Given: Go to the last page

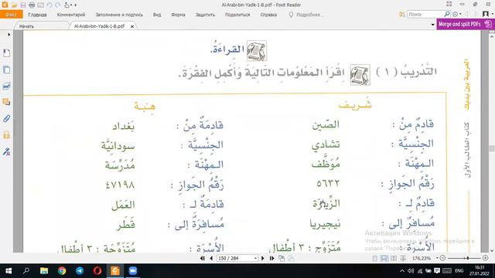Looking at the screenshot, I should click(x=271, y=258).
